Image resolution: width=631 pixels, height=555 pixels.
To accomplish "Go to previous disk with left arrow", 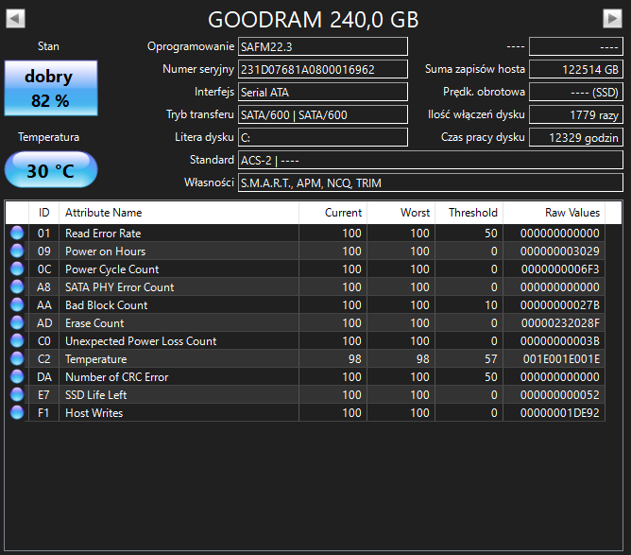I will [16, 19].
